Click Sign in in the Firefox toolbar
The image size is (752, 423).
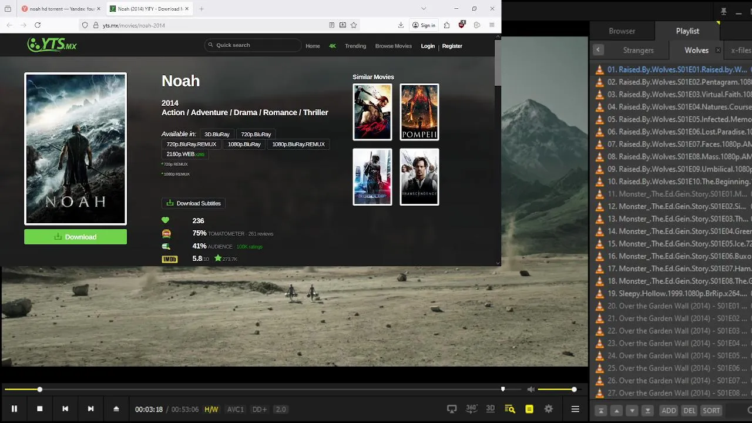[424, 25]
